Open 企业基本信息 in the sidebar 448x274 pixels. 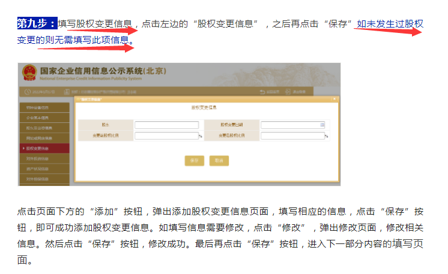tap(43, 118)
